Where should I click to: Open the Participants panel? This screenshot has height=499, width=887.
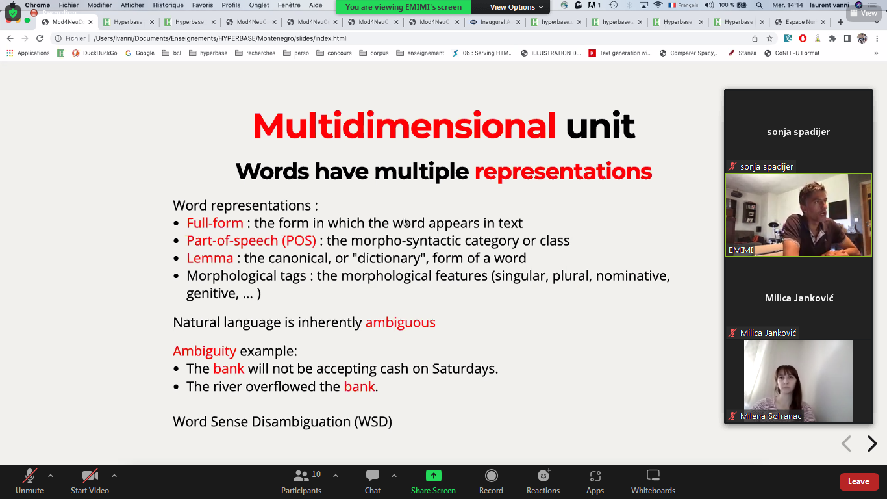click(301, 481)
